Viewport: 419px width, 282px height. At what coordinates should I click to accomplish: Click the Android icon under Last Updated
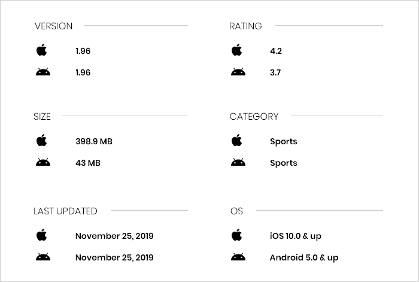(42, 257)
